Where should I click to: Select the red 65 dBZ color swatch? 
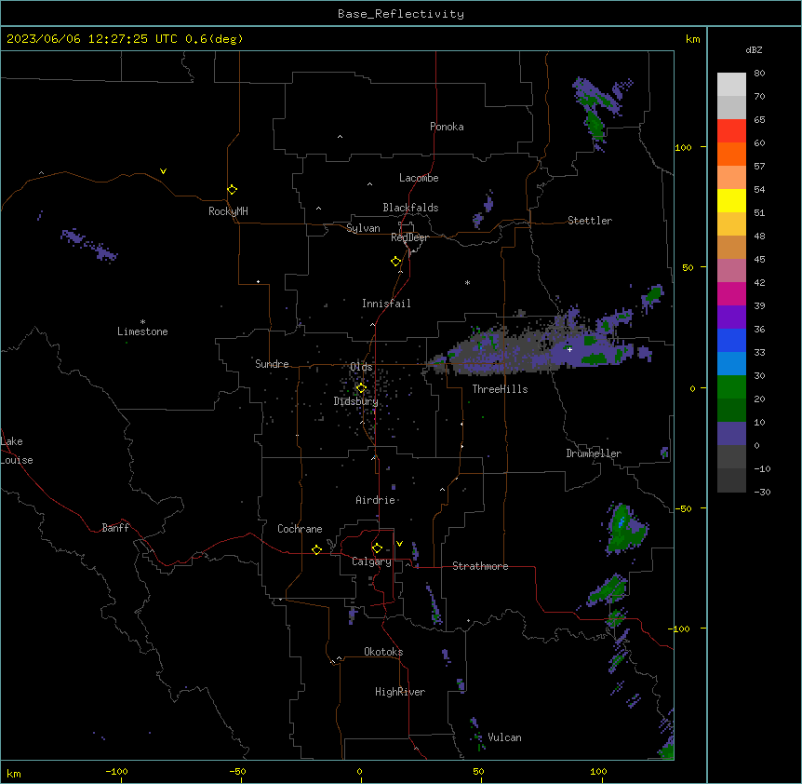click(731, 131)
